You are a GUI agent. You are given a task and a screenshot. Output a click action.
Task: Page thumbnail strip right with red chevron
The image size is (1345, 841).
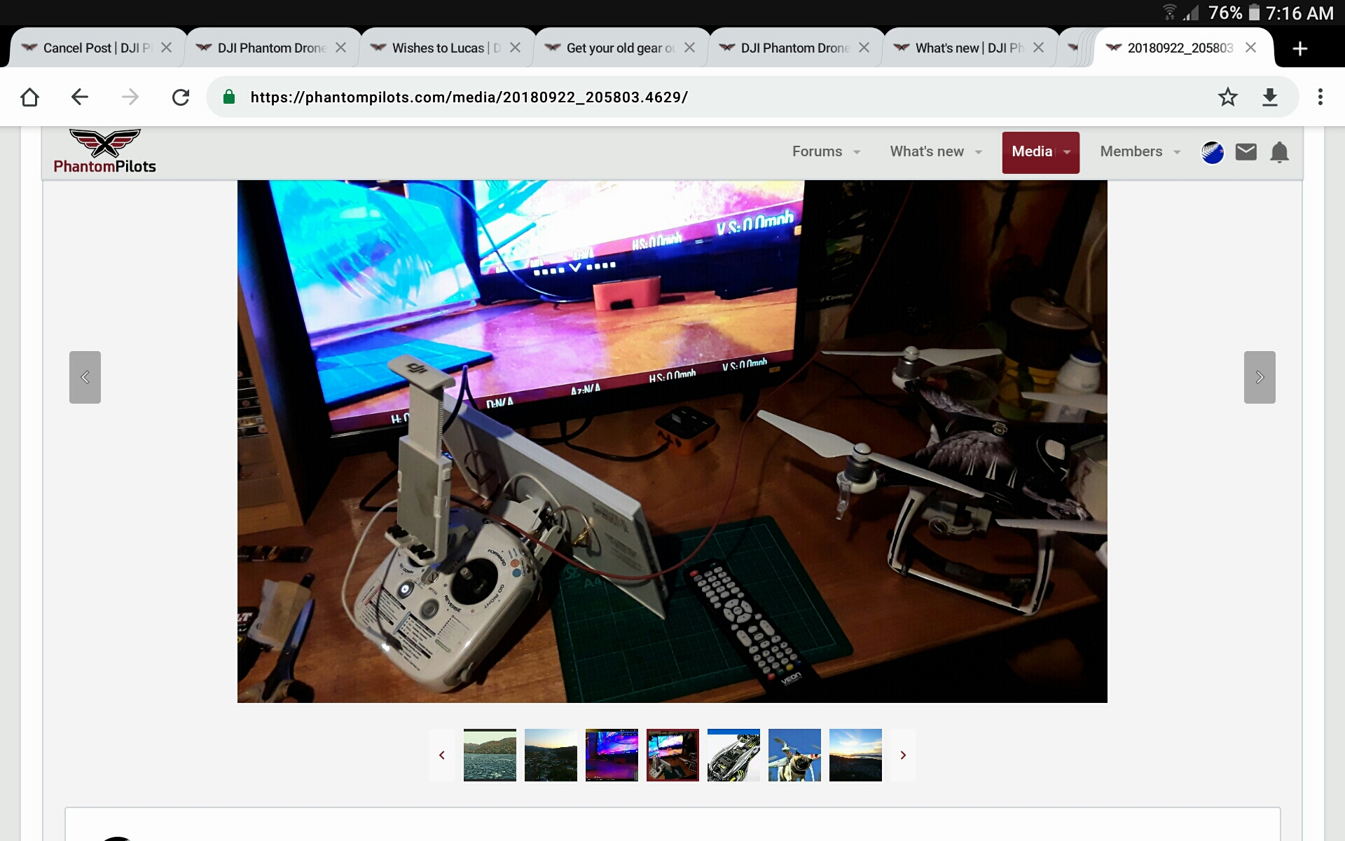903,755
